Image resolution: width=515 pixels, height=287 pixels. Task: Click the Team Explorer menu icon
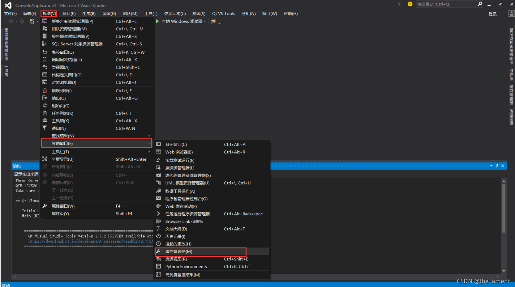45,29
